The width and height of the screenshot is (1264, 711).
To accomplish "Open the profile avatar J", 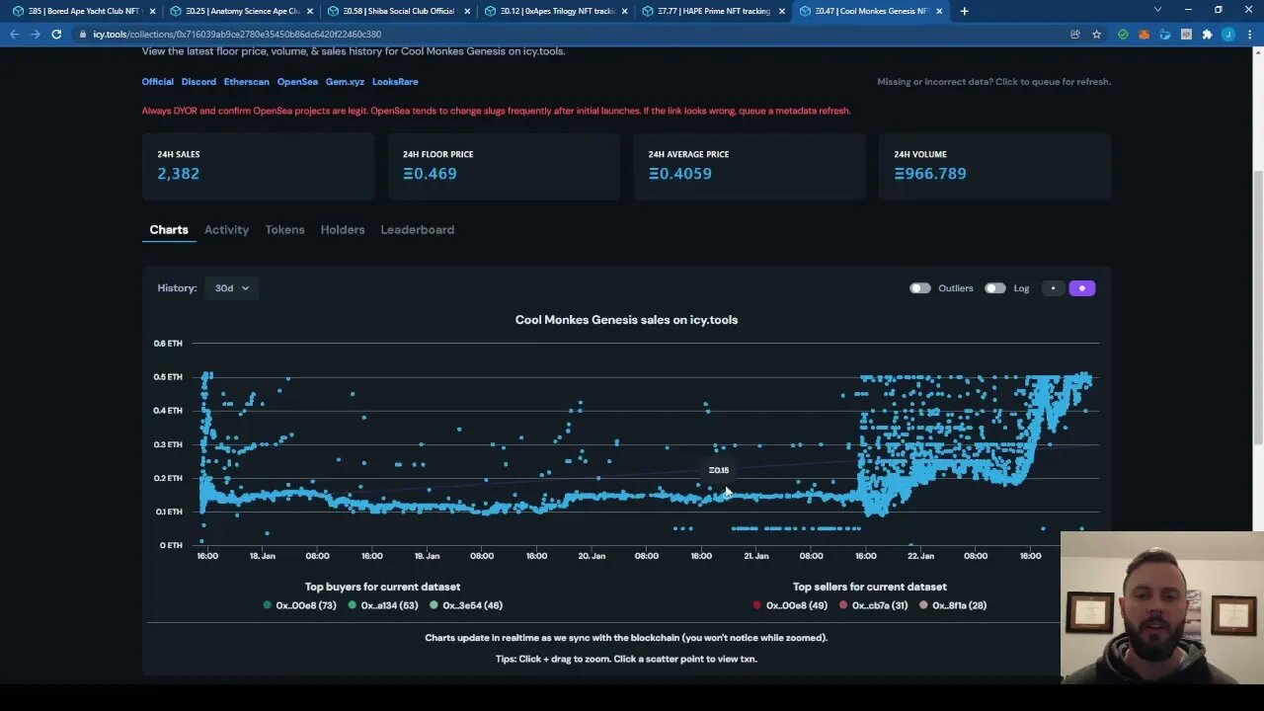I will (1228, 35).
